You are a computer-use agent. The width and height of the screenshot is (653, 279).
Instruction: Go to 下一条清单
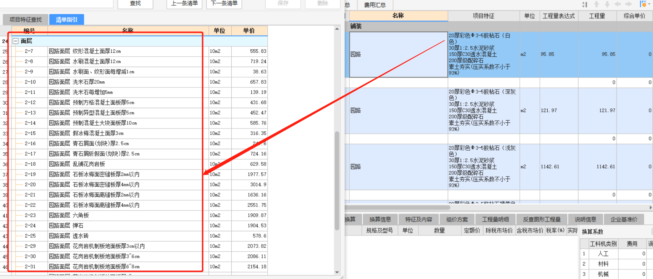tap(224, 4)
